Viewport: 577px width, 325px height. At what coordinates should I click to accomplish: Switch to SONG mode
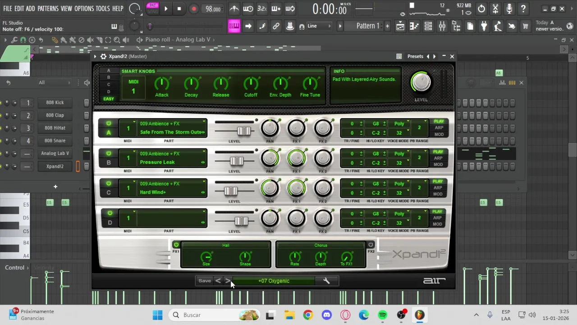[152, 11]
